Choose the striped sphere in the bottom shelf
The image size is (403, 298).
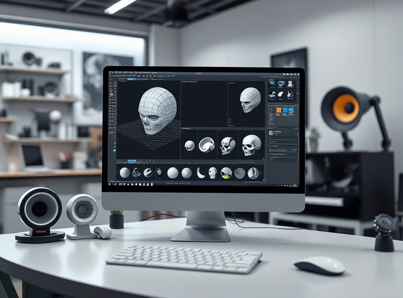point(148,173)
